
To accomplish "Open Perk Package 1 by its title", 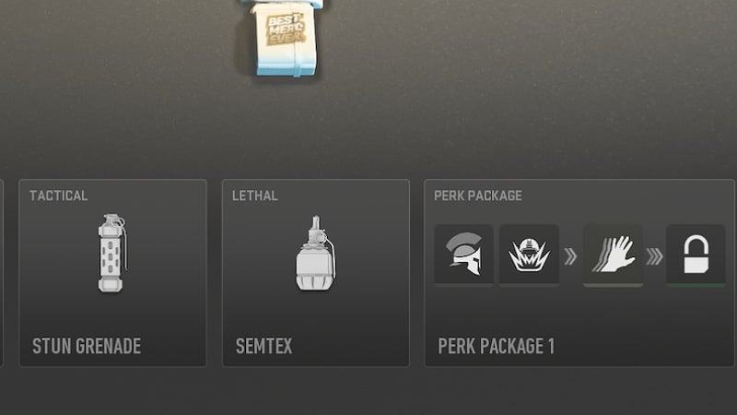I will (496, 347).
